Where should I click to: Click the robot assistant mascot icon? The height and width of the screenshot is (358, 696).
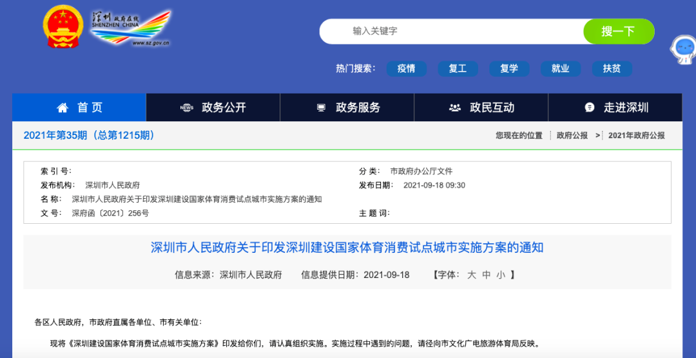pyautogui.click(x=683, y=50)
